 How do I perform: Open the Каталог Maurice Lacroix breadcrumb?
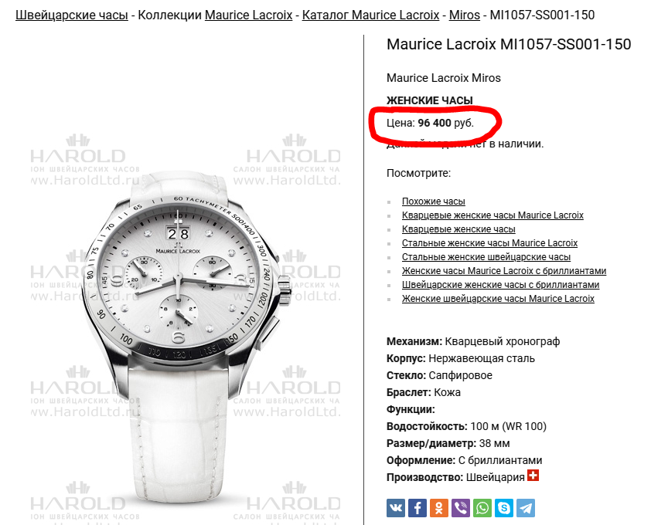point(370,15)
